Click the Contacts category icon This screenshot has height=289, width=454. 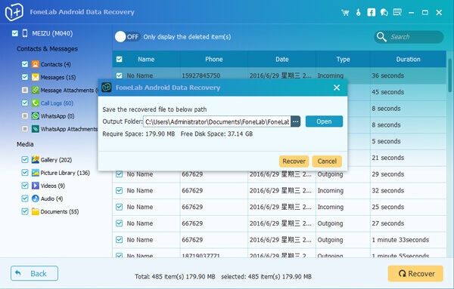[x=36, y=64]
